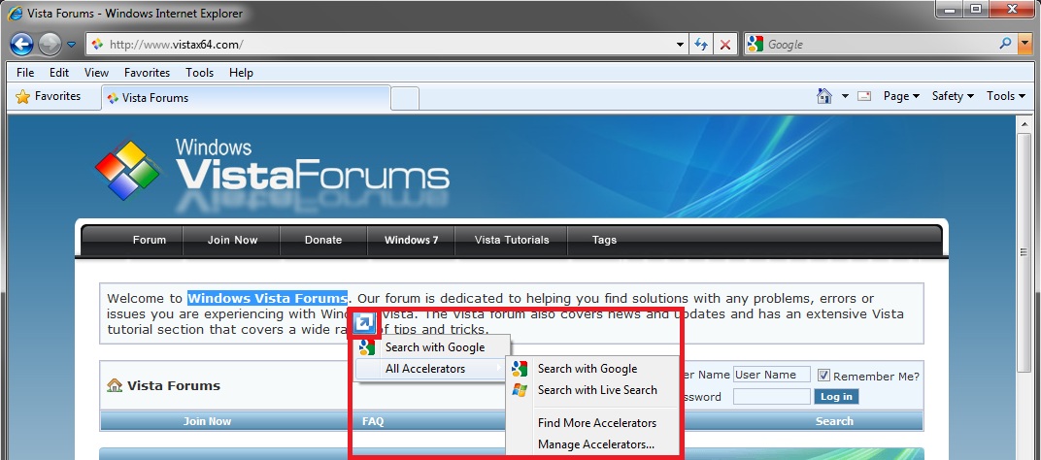Screen dimensions: 1041x460
Task: Open the Tools menu in menu bar
Action: (x=199, y=73)
